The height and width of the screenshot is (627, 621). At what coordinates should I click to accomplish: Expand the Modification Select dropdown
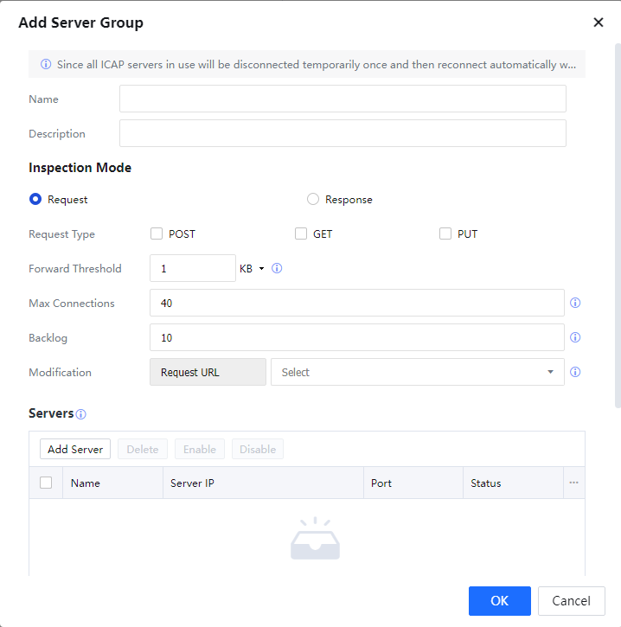coord(417,373)
